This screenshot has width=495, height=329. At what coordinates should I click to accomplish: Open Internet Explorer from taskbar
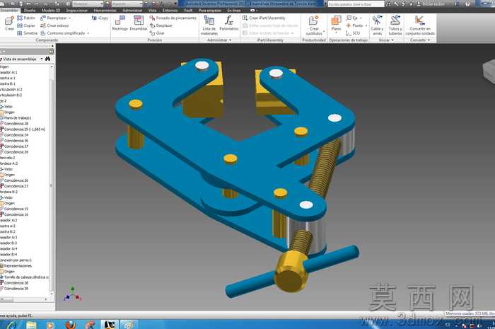12,325
